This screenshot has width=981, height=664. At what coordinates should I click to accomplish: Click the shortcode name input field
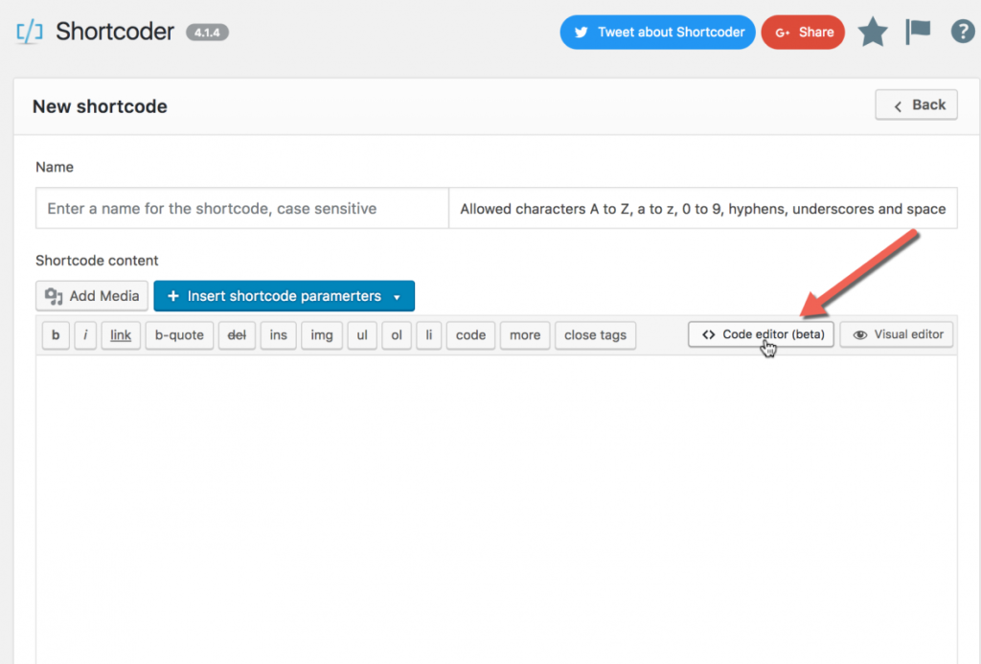point(240,208)
